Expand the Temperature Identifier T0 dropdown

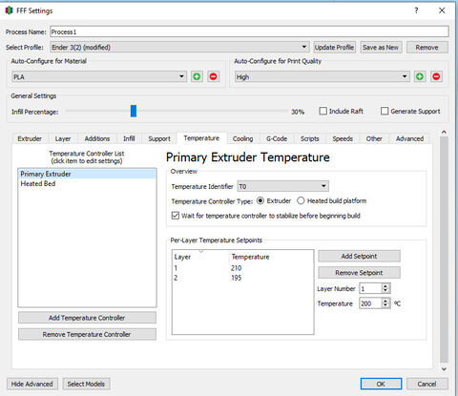pyautogui.click(x=282, y=186)
